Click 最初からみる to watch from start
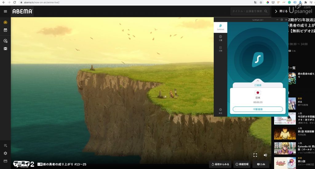 220,164
